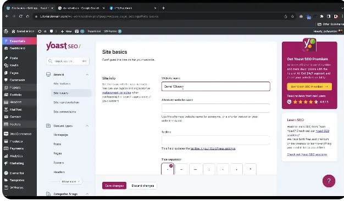The image size is (344, 201).
Task: Click the WordPress logo in admin bar
Action: (x=6, y=31)
